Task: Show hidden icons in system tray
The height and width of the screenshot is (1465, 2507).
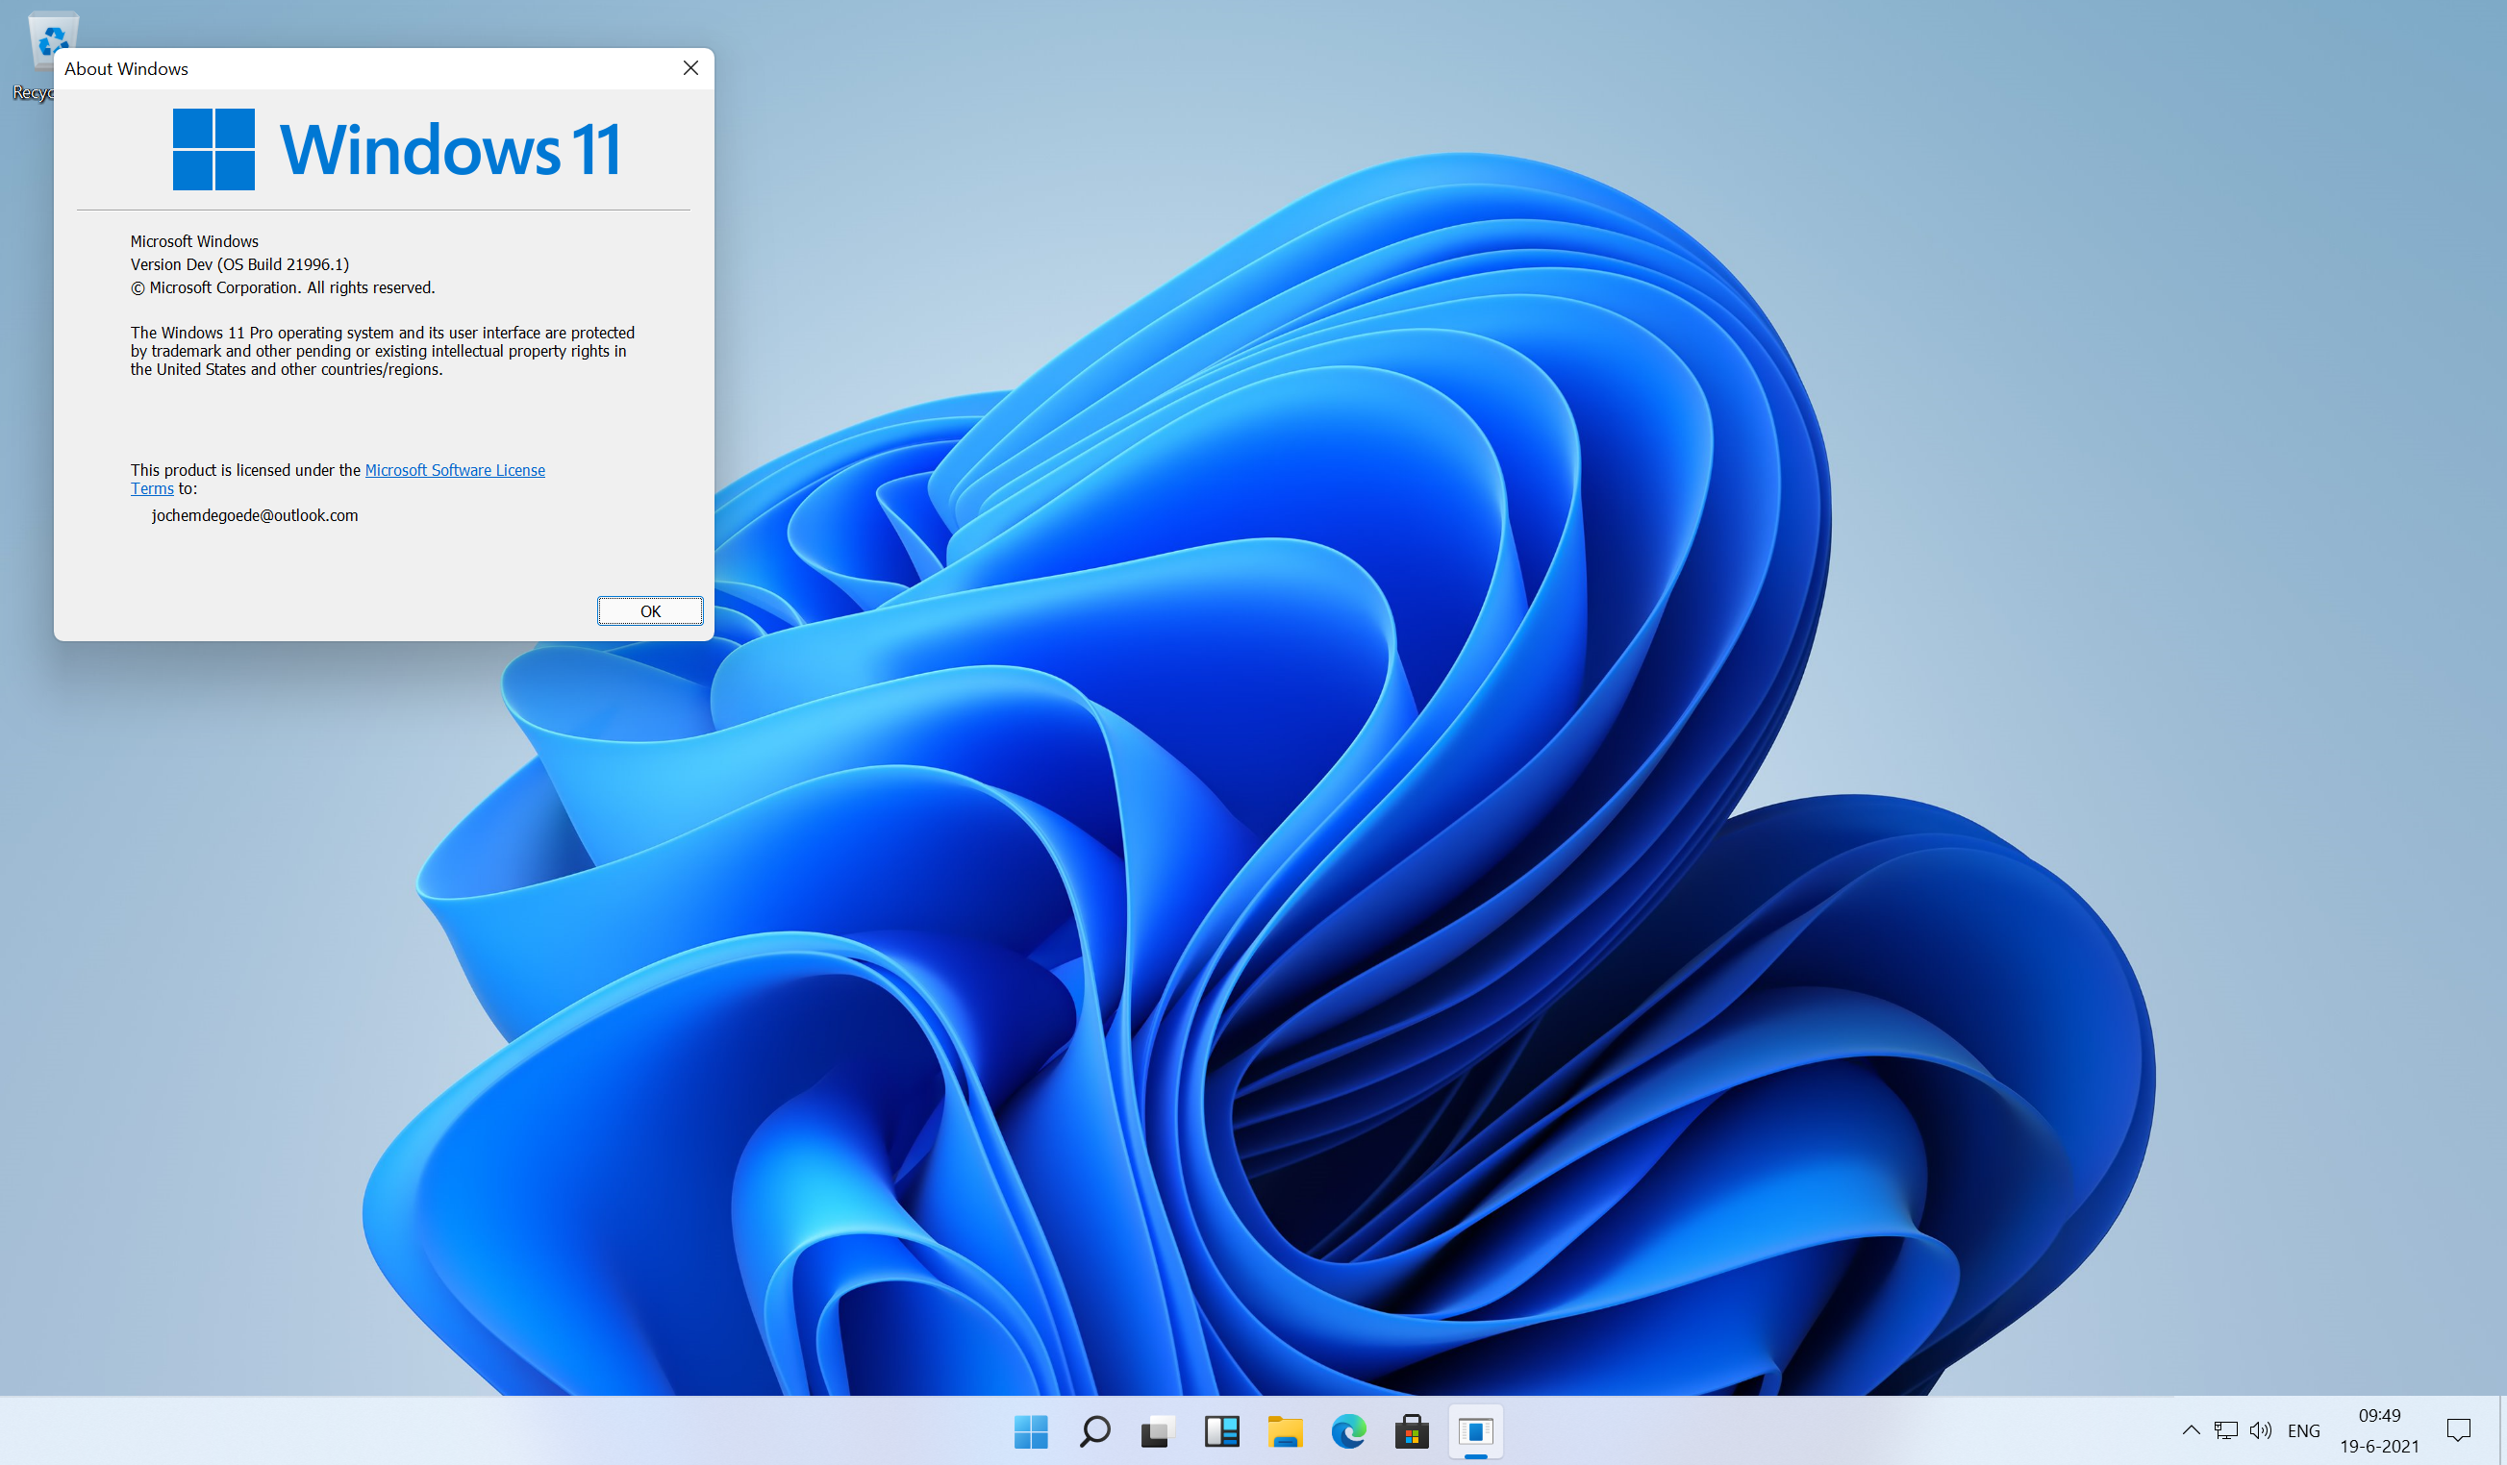Action: click(x=2191, y=1430)
